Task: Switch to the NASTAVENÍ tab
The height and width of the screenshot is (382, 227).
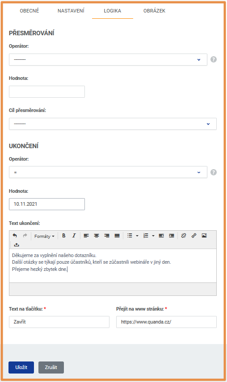Action: click(71, 11)
